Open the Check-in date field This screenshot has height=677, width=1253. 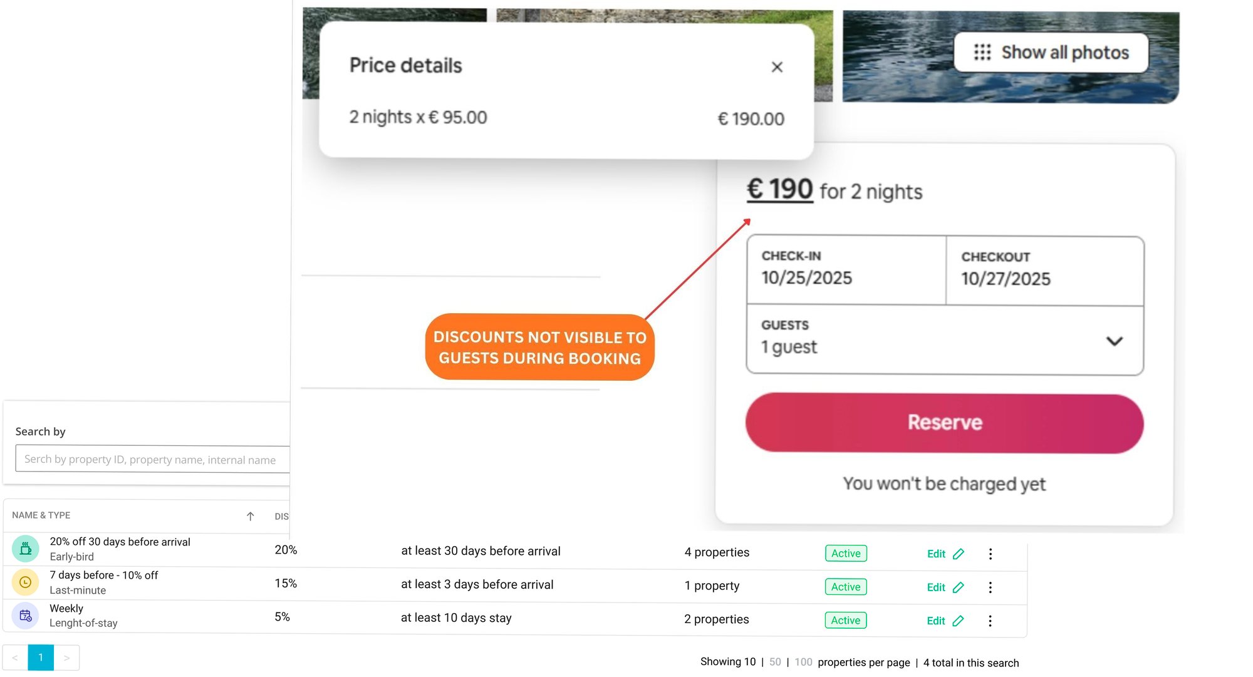[x=846, y=270]
